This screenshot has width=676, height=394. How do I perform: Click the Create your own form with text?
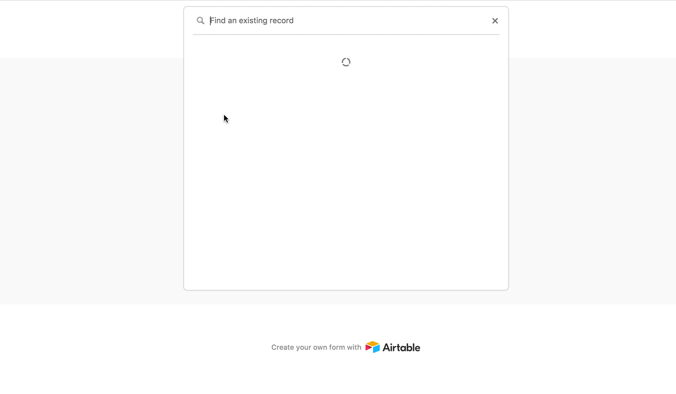pos(316,348)
